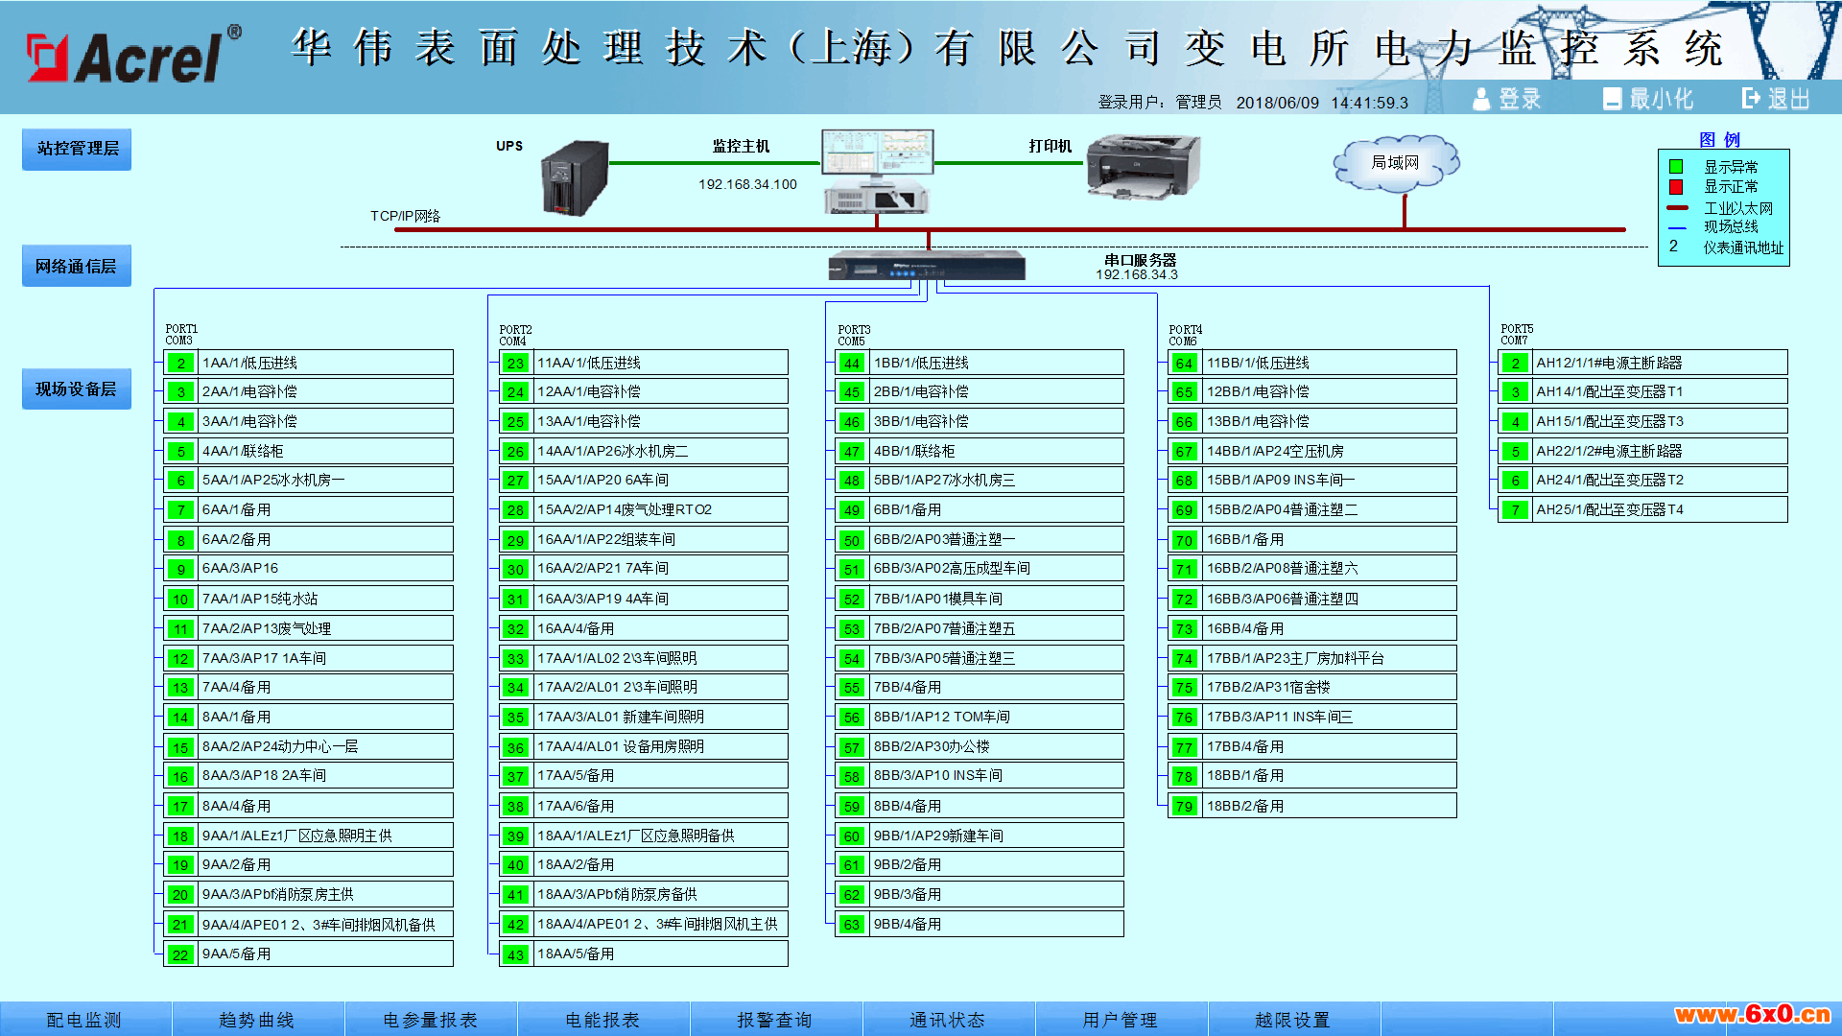1842x1036 pixels.
Task: Open the 趋势曲线 tab
Action: click(x=257, y=1020)
